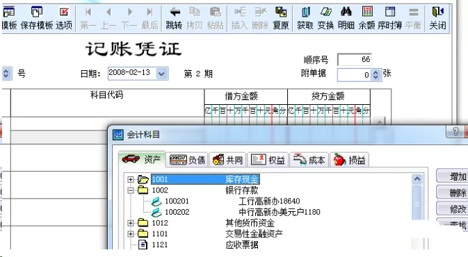Image resolution: width=468 pixels, height=257 pixels.
Task: Collapse the 1002 银行存款 tree node
Action: pyautogui.click(x=131, y=190)
